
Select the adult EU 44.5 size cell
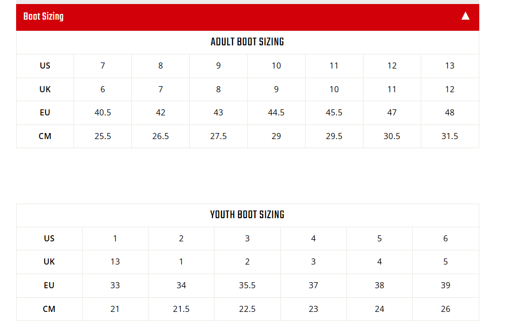[276, 112]
